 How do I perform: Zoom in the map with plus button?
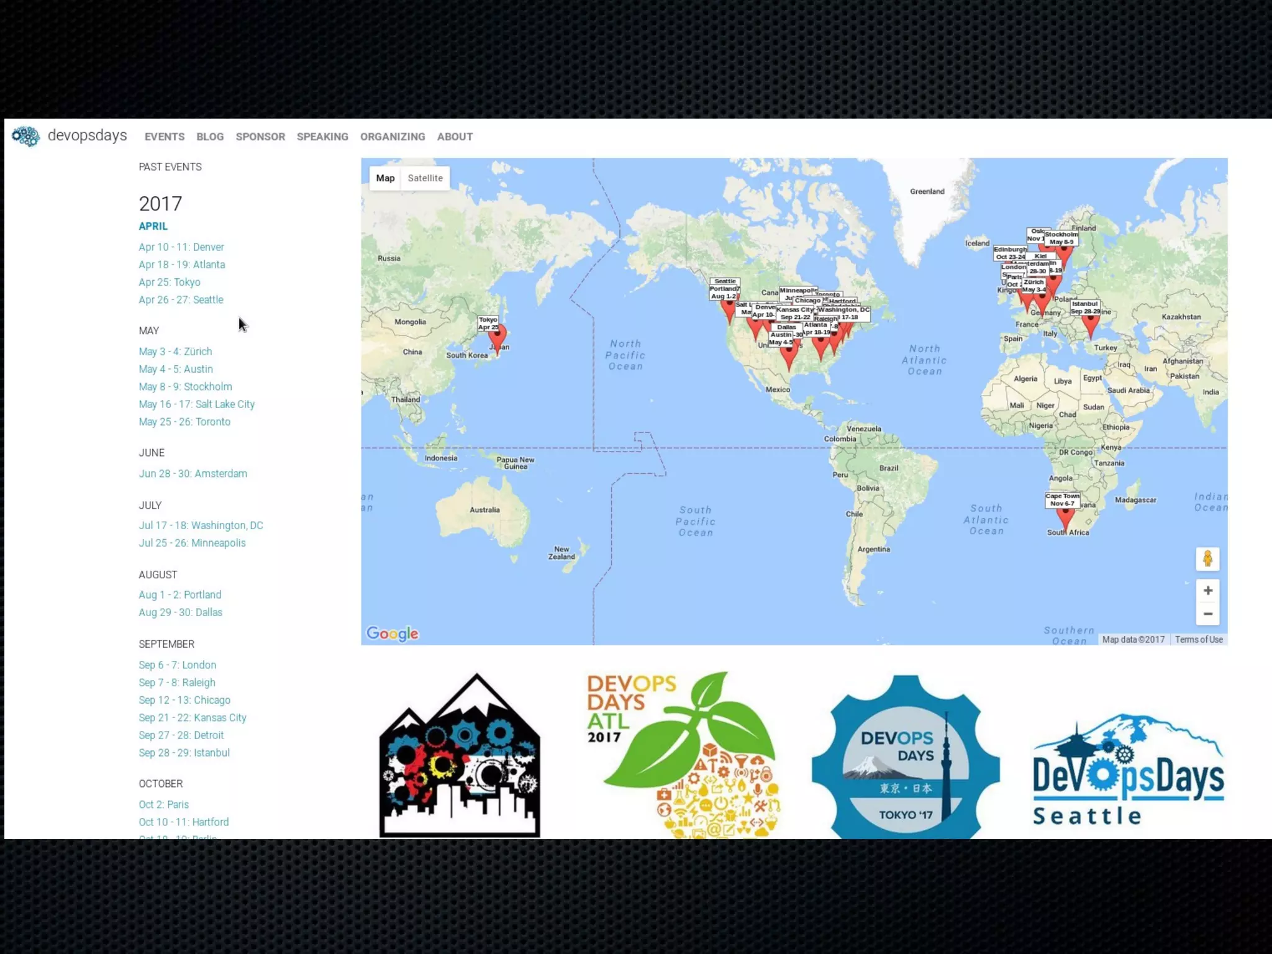click(x=1207, y=590)
